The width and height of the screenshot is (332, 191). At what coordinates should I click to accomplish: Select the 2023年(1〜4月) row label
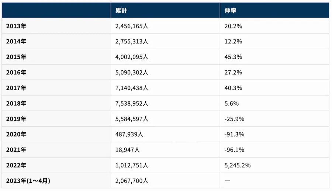[28, 181]
